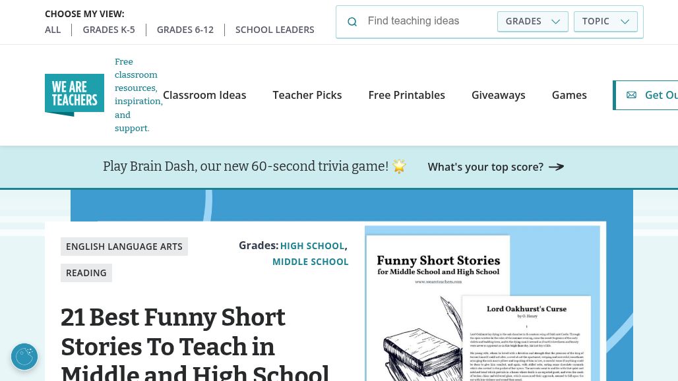Click the arrow after top score text
The height and width of the screenshot is (381, 678).
557,167
